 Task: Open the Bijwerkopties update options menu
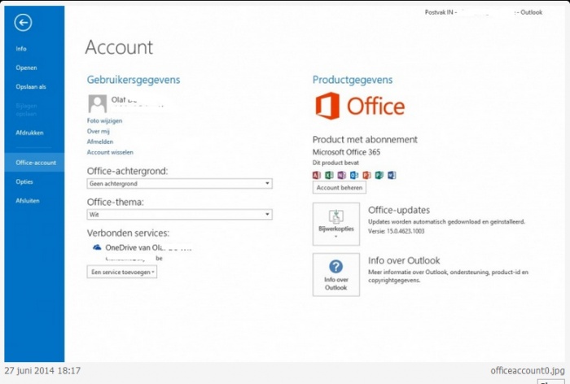(336, 224)
